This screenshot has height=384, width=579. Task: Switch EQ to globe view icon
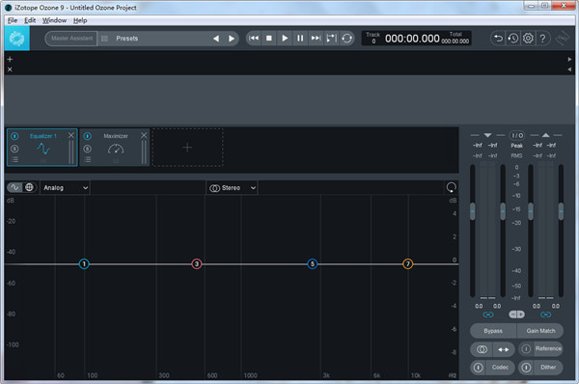tap(29, 187)
